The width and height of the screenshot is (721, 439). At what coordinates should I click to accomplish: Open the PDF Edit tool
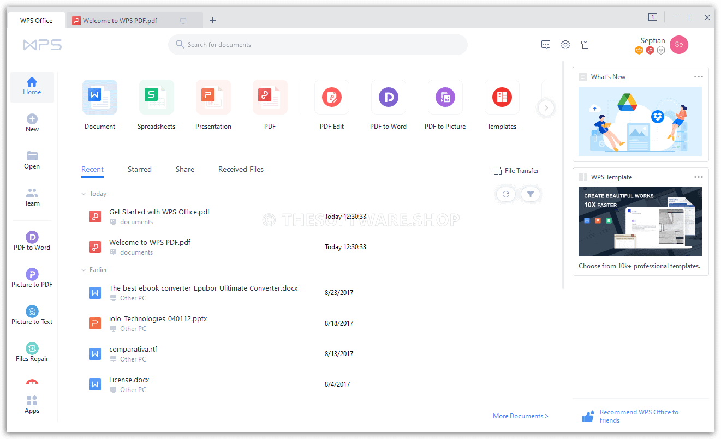(x=332, y=105)
